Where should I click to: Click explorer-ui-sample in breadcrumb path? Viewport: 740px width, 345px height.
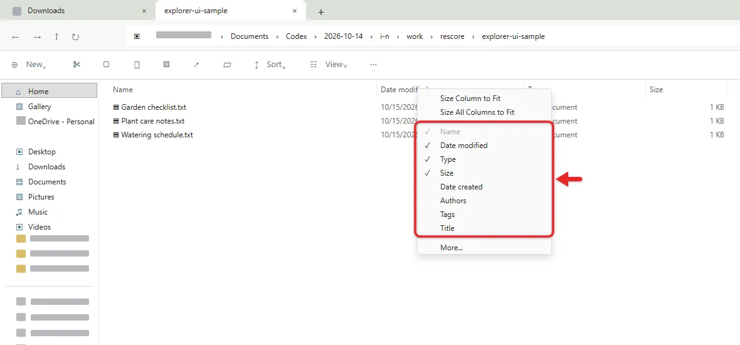tap(513, 36)
